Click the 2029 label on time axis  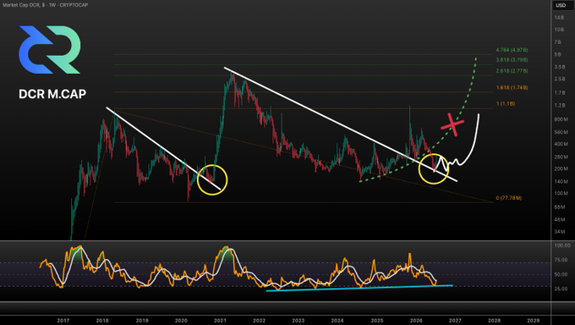click(534, 321)
